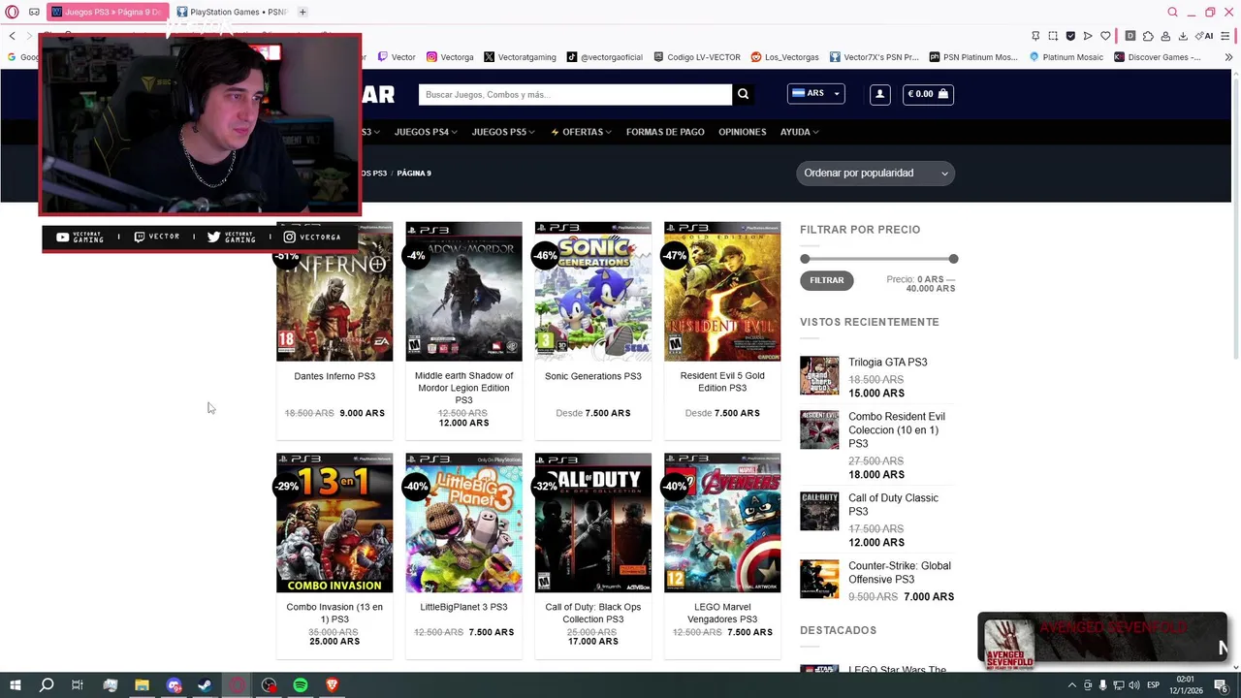Open OPINIONES menu item

click(x=743, y=132)
